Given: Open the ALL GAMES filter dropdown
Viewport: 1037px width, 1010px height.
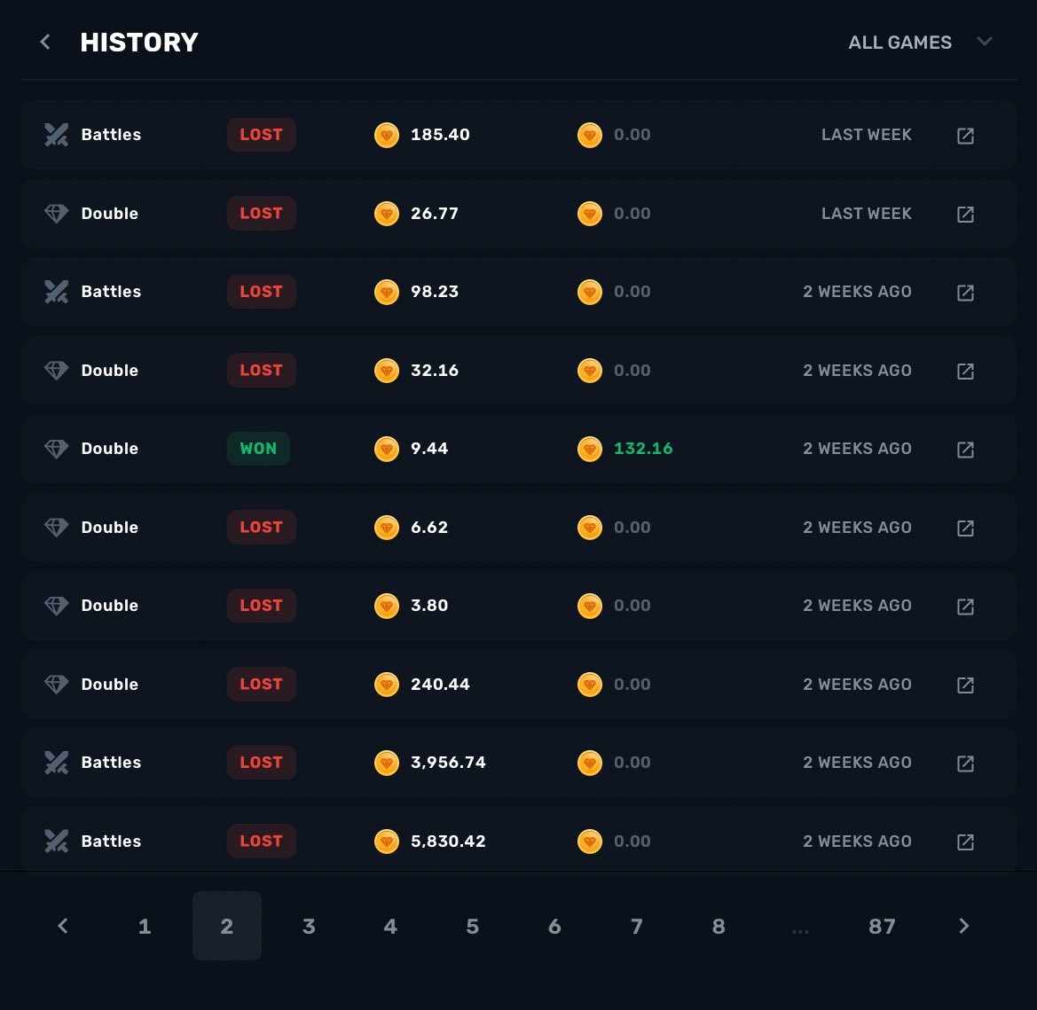Looking at the screenshot, I should [920, 43].
